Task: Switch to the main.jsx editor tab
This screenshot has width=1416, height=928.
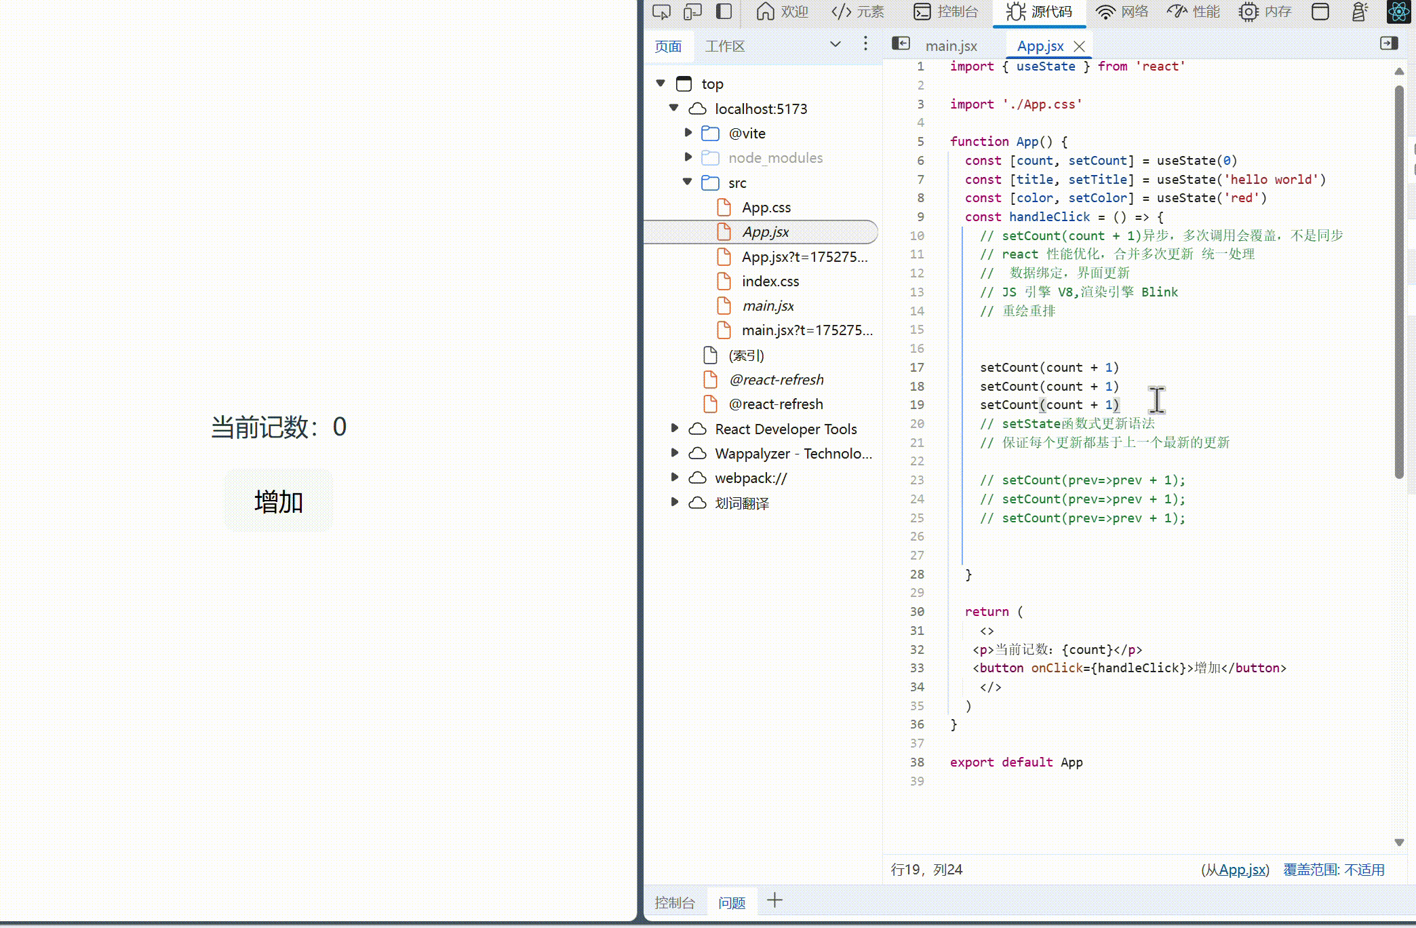Action: (x=951, y=46)
